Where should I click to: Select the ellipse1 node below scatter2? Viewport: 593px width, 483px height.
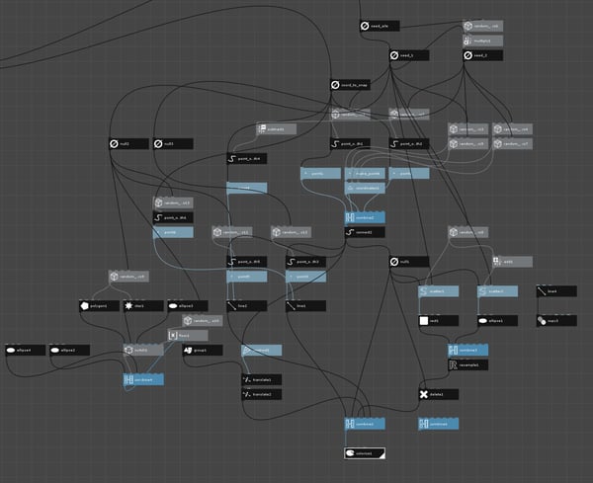tap(497, 321)
